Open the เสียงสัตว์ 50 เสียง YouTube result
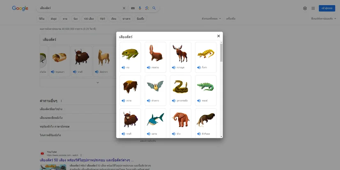This screenshot has width=340, height=170. (87, 160)
